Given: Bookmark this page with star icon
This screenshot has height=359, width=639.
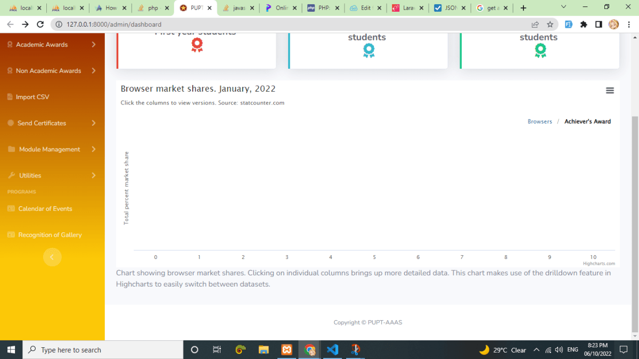Looking at the screenshot, I should (550, 25).
